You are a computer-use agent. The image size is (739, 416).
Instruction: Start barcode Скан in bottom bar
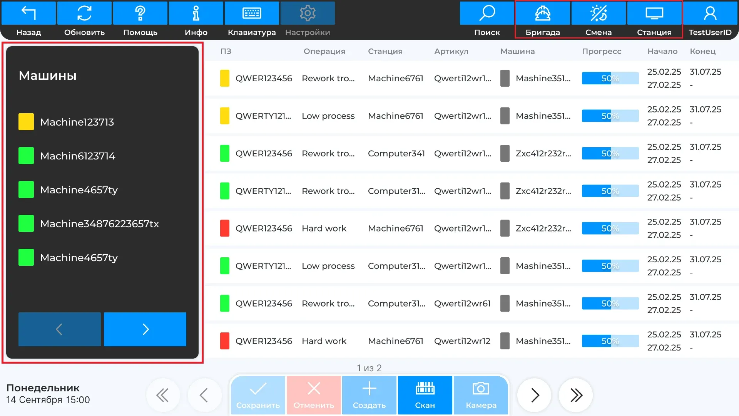[x=425, y=395]
